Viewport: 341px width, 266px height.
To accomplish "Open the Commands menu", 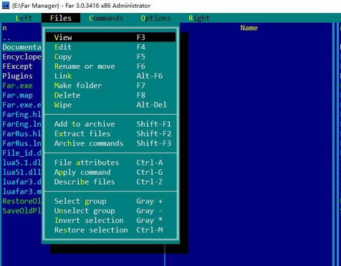I will pyautogui.click(x=106, y=18).
